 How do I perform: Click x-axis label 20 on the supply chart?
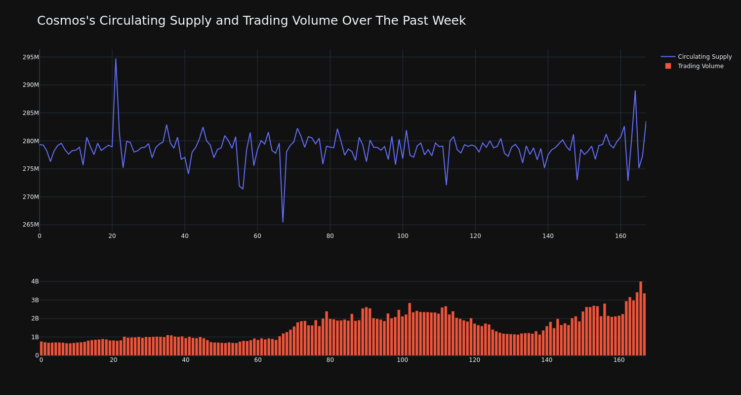[x=112, y=236]
